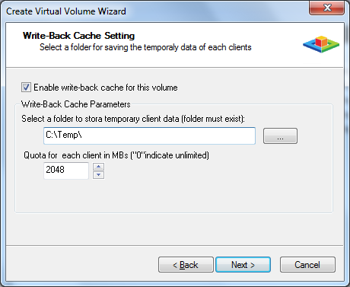Click the 'Create Virtual Volume Wizard' title bar
350x287 pixels.
click(66, 11)
